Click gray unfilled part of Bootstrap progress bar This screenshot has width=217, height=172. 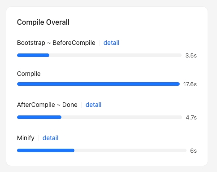(115, 55)
